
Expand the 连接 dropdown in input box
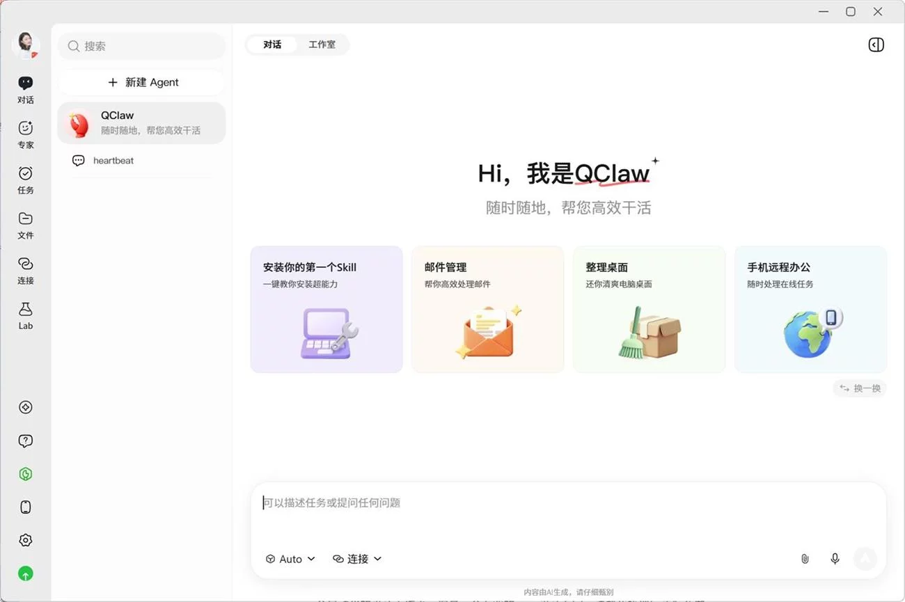[x=357, y=559]
